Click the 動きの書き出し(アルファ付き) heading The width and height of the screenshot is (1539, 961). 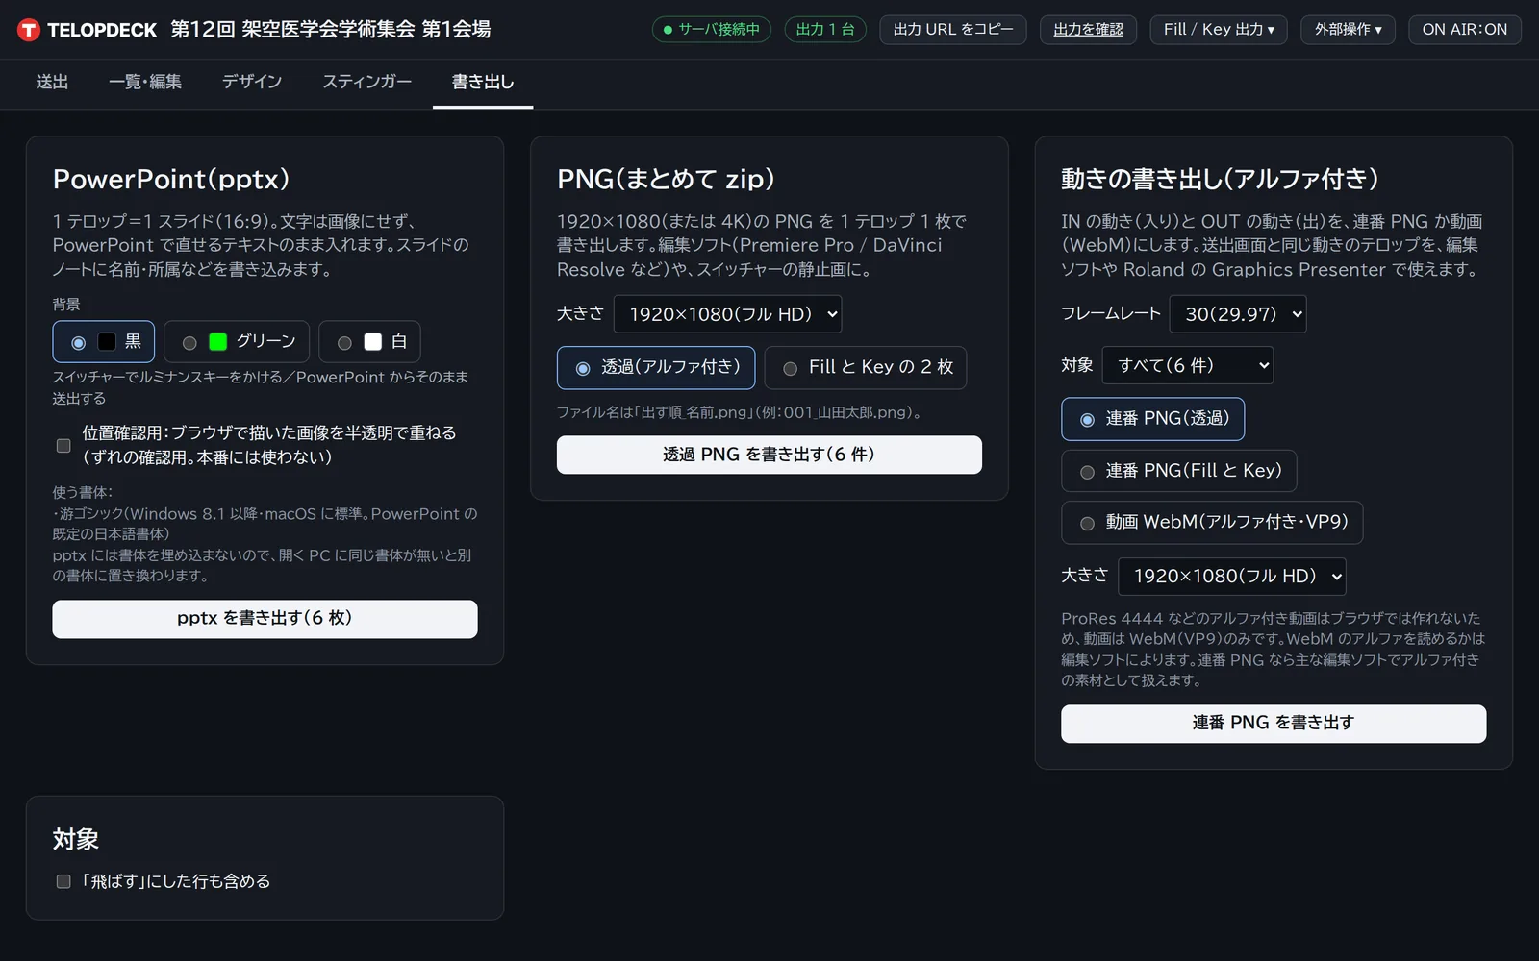coord(1220,179)
